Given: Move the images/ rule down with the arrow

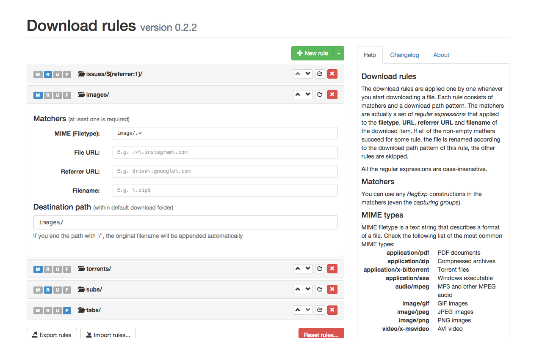Looking at the screenshot, I should click(x=308, y=94).
